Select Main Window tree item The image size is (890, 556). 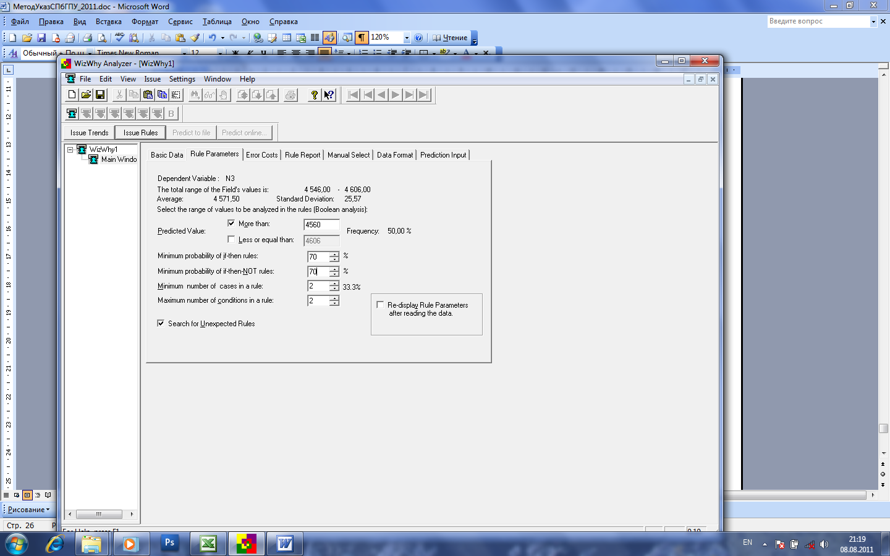coord(119,159)
